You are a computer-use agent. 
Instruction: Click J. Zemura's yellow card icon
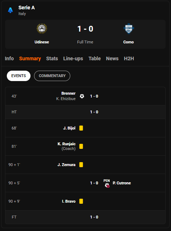click(81, 165)
